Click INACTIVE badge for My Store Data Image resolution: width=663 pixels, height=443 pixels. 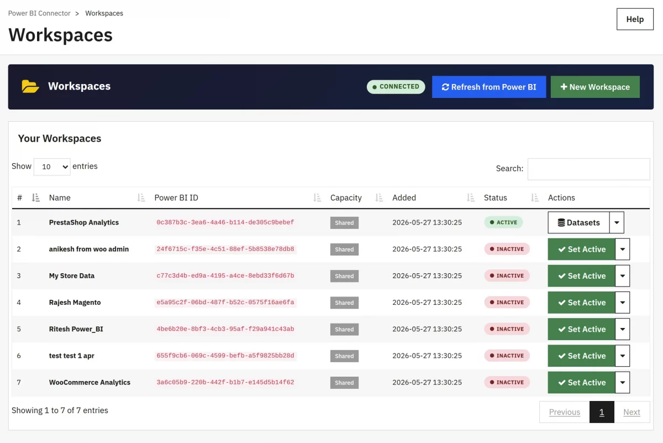(507, 275)
